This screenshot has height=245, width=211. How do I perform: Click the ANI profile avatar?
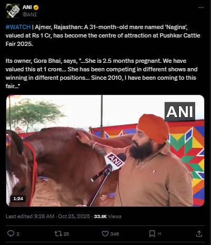[x=13, y=11]
